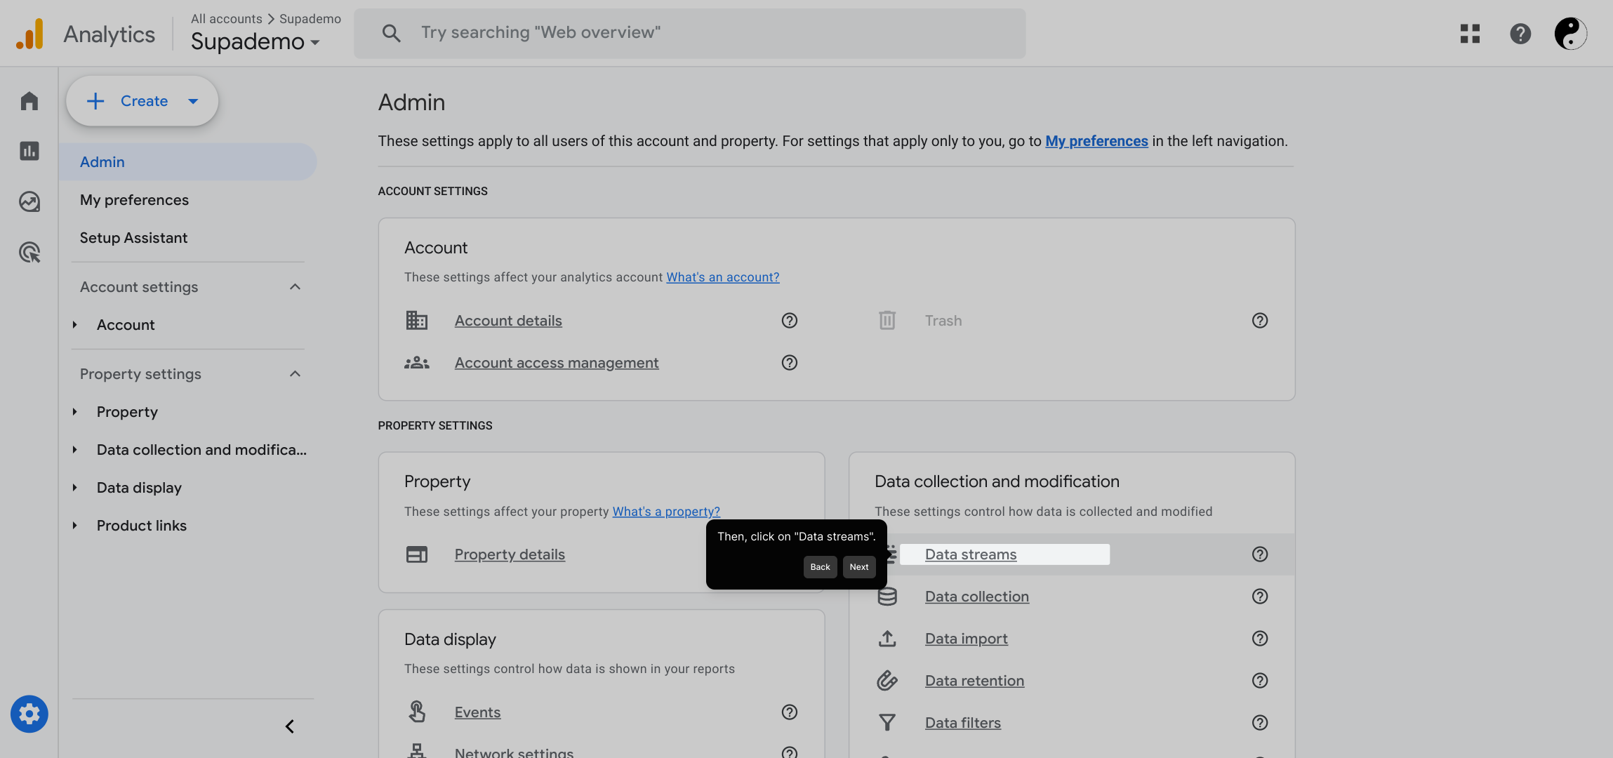Select Setup Assistant in navigation
This screenshot has width=1613, height=758.
click(x=133, y=238)
